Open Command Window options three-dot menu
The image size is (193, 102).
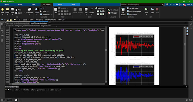click(x=186, y=87)
